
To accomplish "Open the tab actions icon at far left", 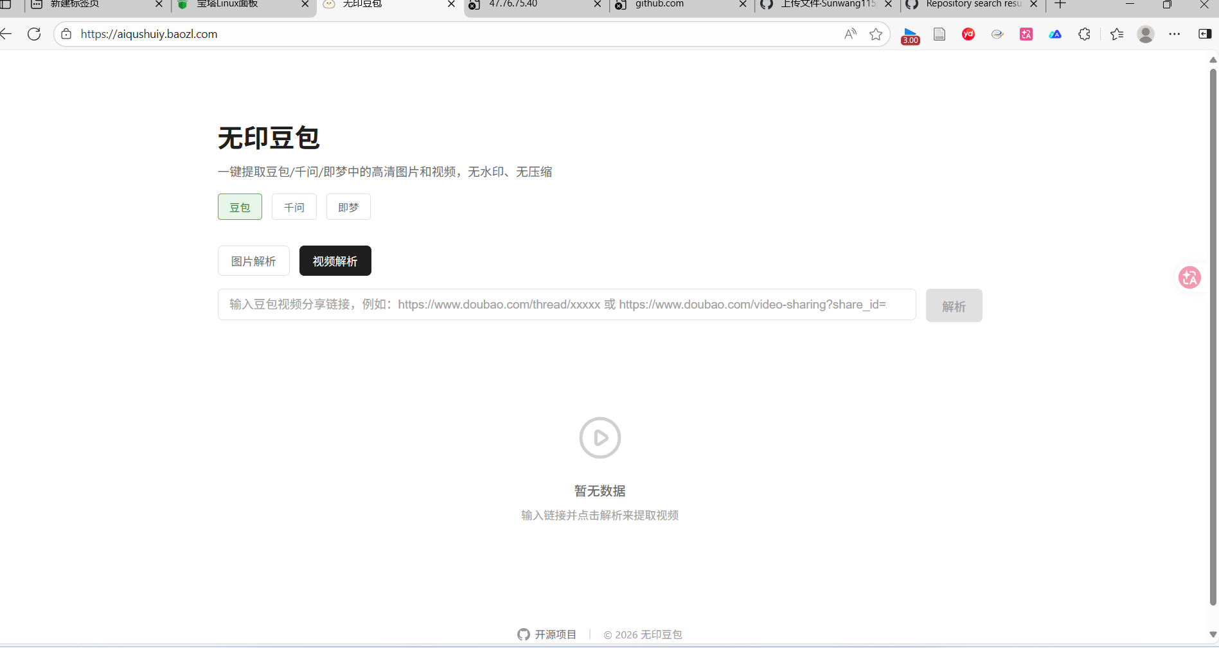I will [x=6, y=4].
